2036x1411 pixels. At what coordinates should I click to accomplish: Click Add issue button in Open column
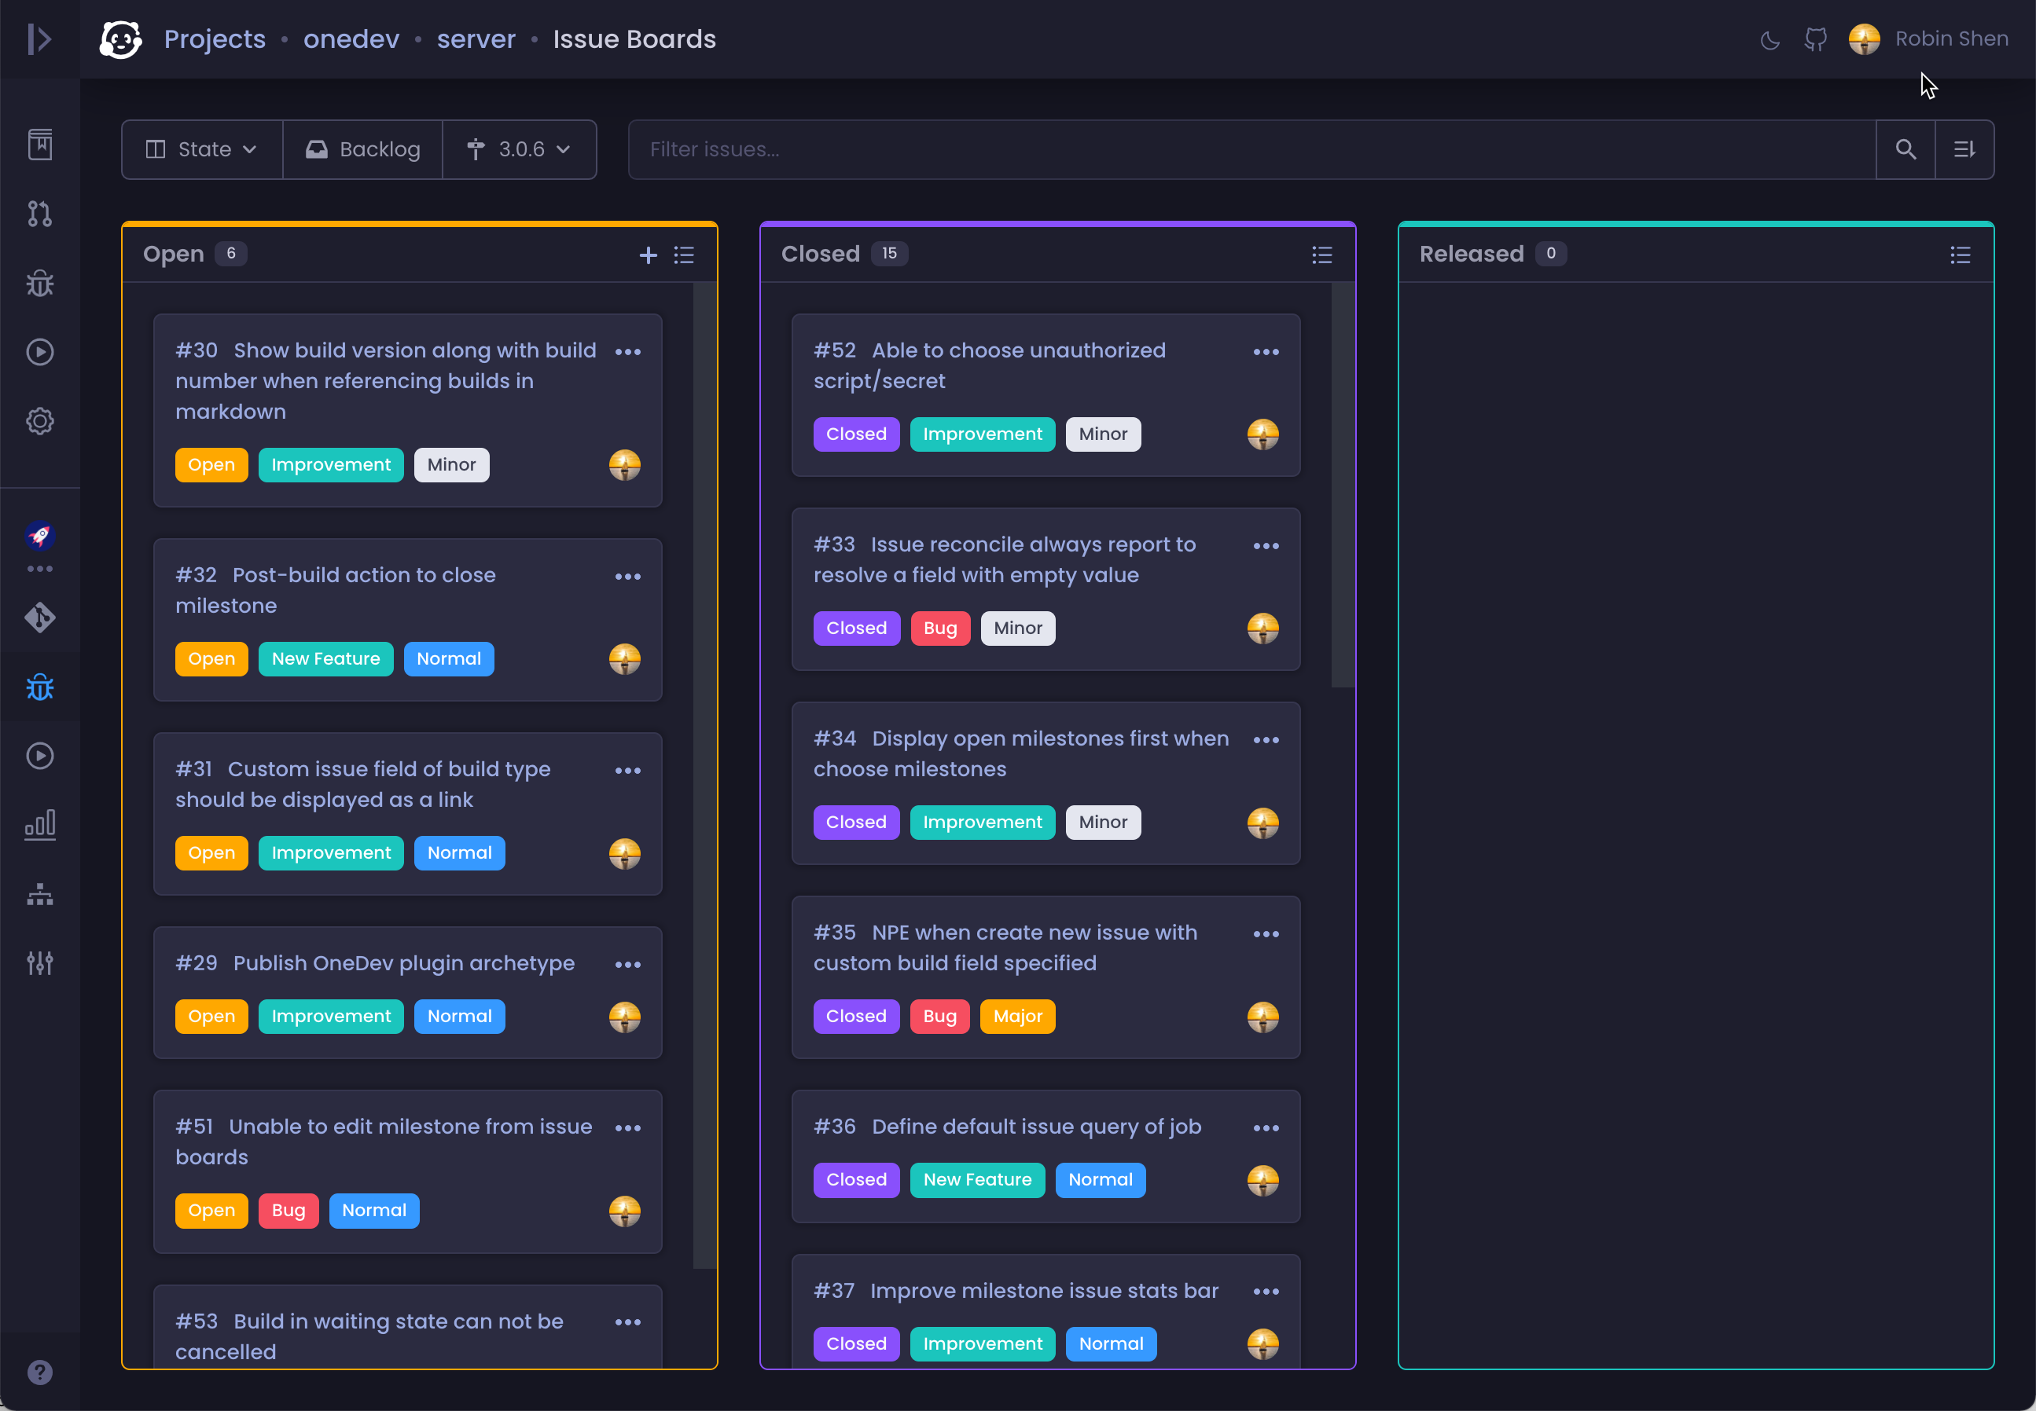coord(649,254)
